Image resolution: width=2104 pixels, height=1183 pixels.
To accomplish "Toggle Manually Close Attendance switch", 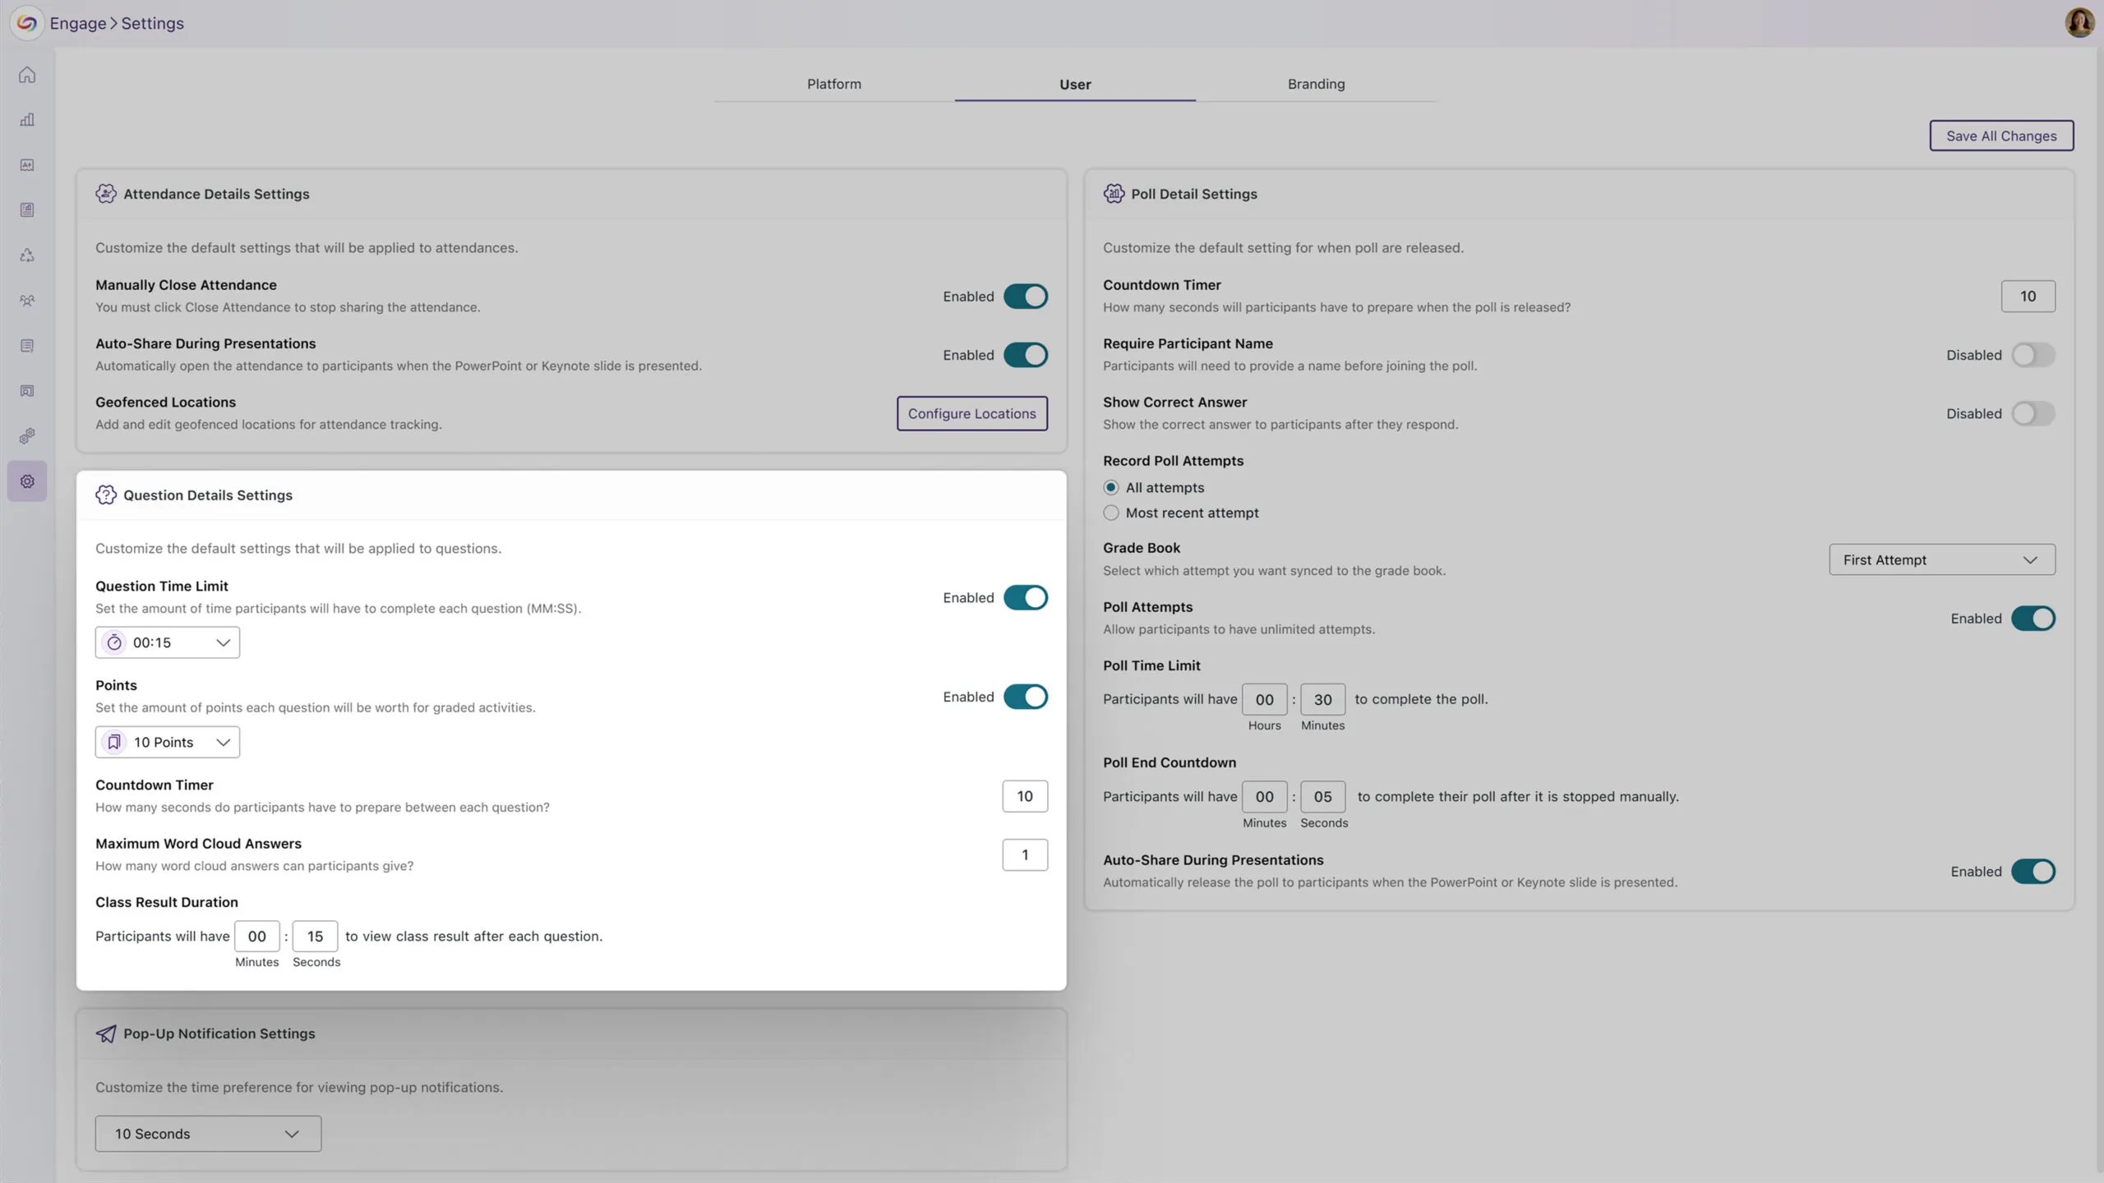I will click(x=1025, y=297).
